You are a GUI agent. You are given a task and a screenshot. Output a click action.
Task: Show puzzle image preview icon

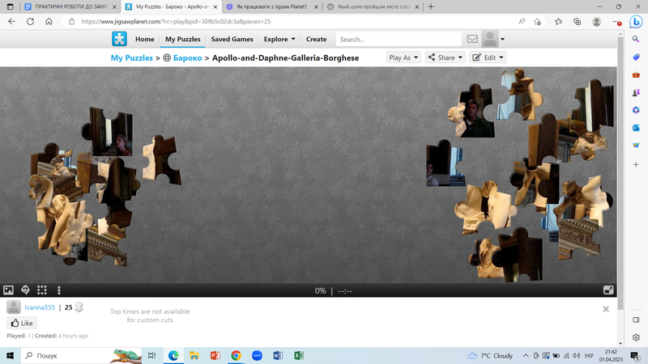tap(8, 290)
